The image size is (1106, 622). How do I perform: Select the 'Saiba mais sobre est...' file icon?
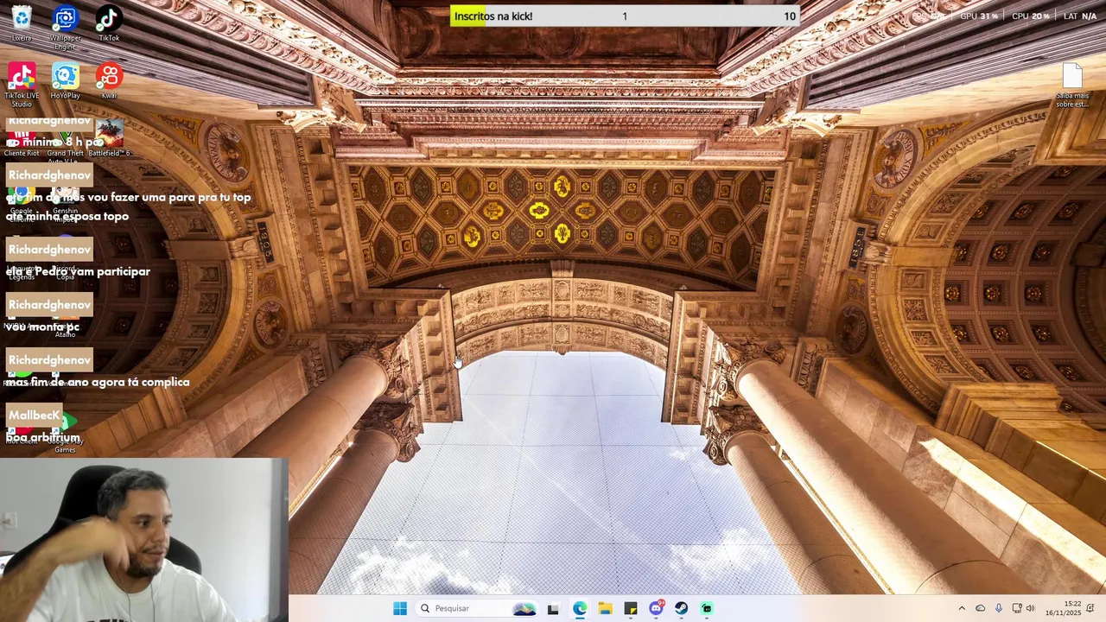[1072, 86]
